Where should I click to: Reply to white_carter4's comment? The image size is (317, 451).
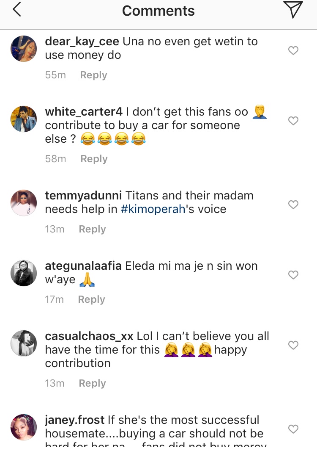click(94, 159)
